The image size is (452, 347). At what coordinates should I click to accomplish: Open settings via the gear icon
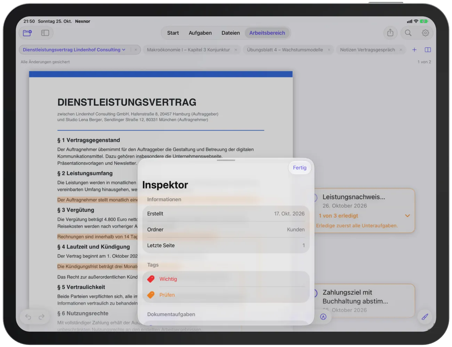pos(425,33)
